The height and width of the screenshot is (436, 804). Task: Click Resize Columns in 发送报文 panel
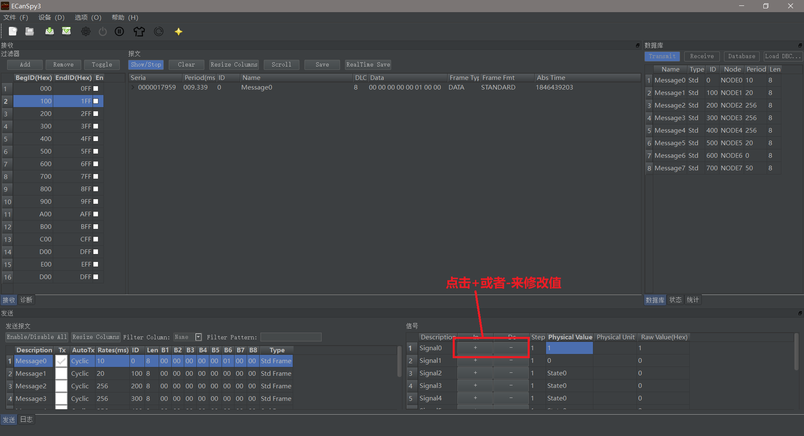96,337
